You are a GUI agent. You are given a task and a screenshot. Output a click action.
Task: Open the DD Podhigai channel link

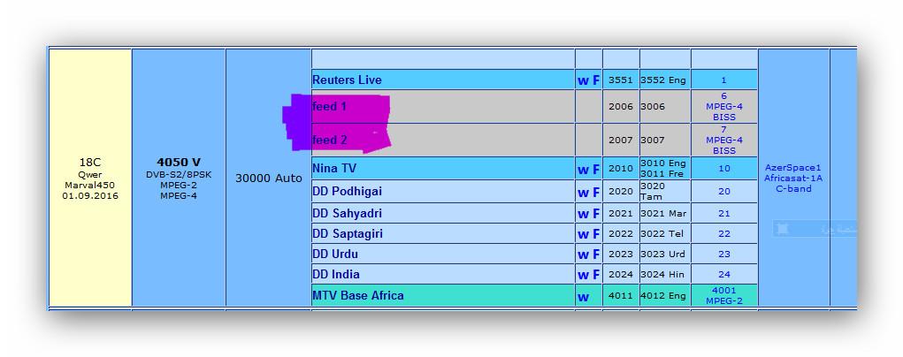coord(347,192)
